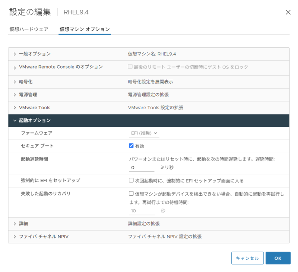Click 起動遅延時間 ミリ秒 input field
Screen dimensions: 298x272
pyautogui.click(x=142, y=168)
